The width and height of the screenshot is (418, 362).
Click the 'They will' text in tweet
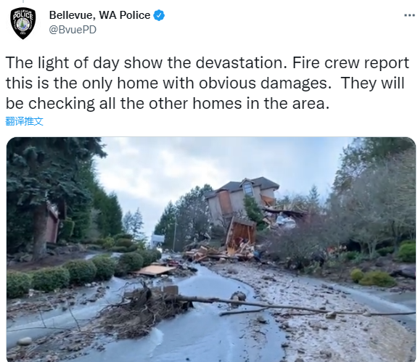point(373,83)
